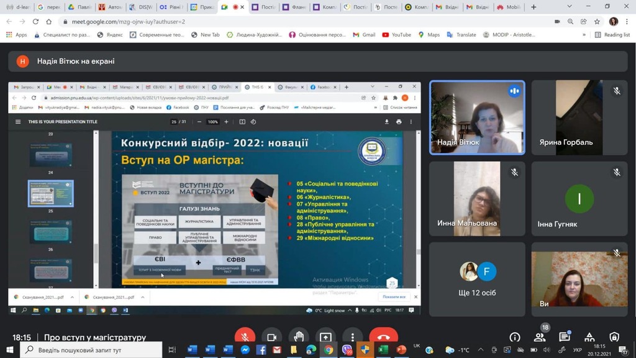Unmute the microphone in Meet

[x=245, y=337]
